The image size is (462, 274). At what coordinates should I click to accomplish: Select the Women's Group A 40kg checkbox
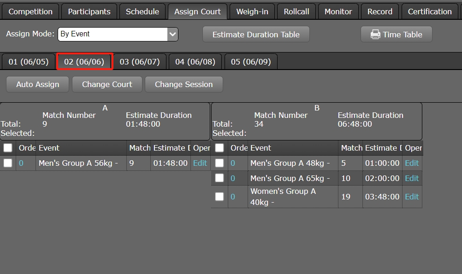[x=219, y=197]
